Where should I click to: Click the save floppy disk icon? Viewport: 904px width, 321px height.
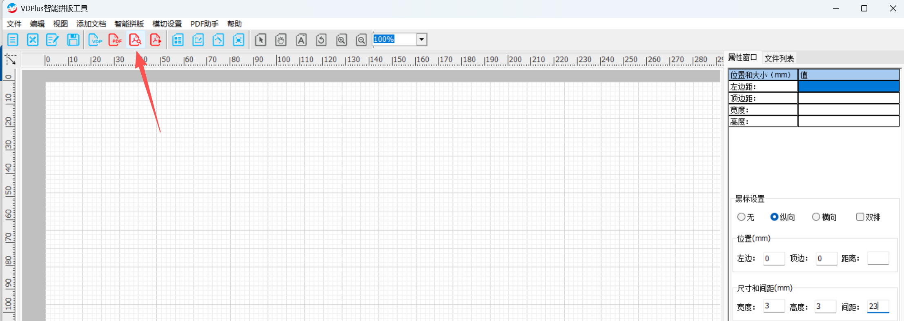(73, 40)
